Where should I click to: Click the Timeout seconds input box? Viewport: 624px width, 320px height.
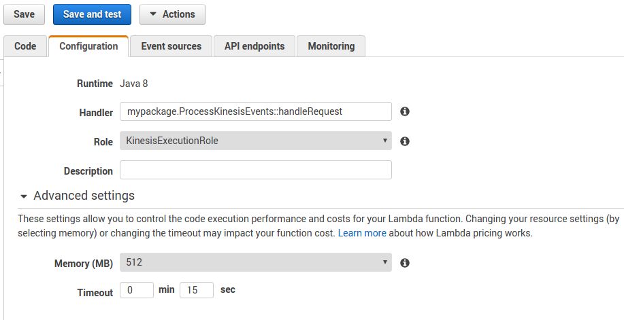coord(197,290)
